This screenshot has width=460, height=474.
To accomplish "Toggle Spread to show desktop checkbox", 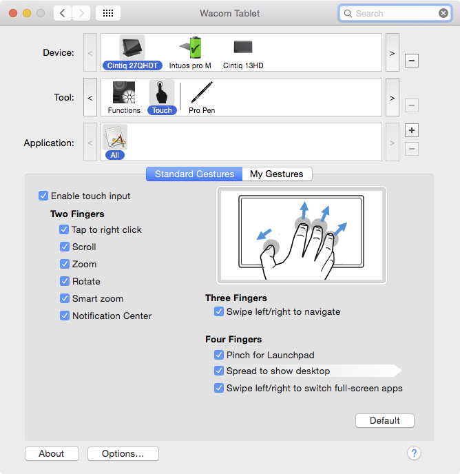I will coord(219,371).
